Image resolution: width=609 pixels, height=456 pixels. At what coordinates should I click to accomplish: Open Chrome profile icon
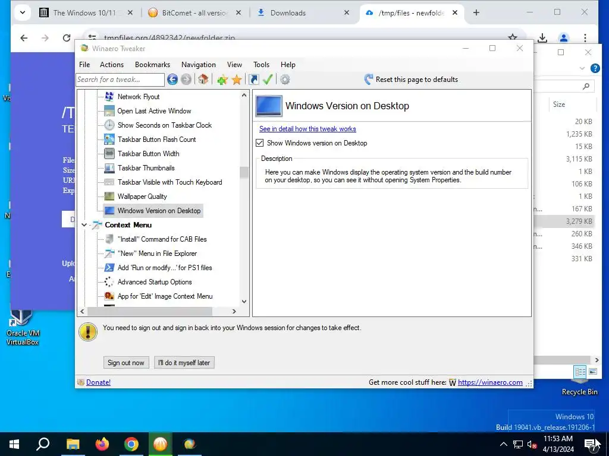[x=564, y=37]
